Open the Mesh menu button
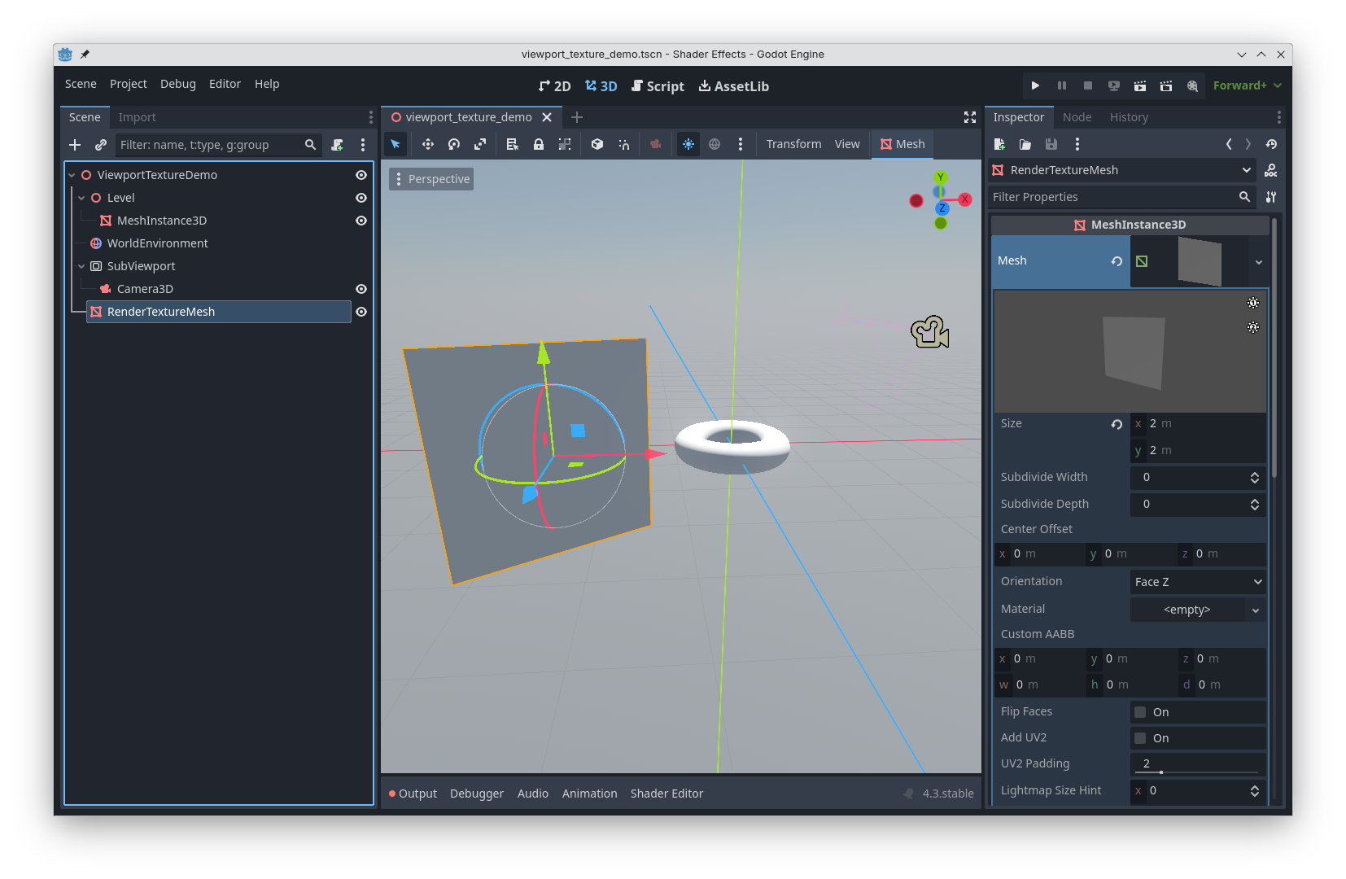1346x879 pixels. [902, 144]
